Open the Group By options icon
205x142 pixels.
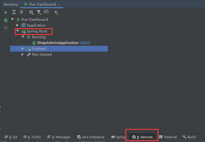(x=31, y=12)
